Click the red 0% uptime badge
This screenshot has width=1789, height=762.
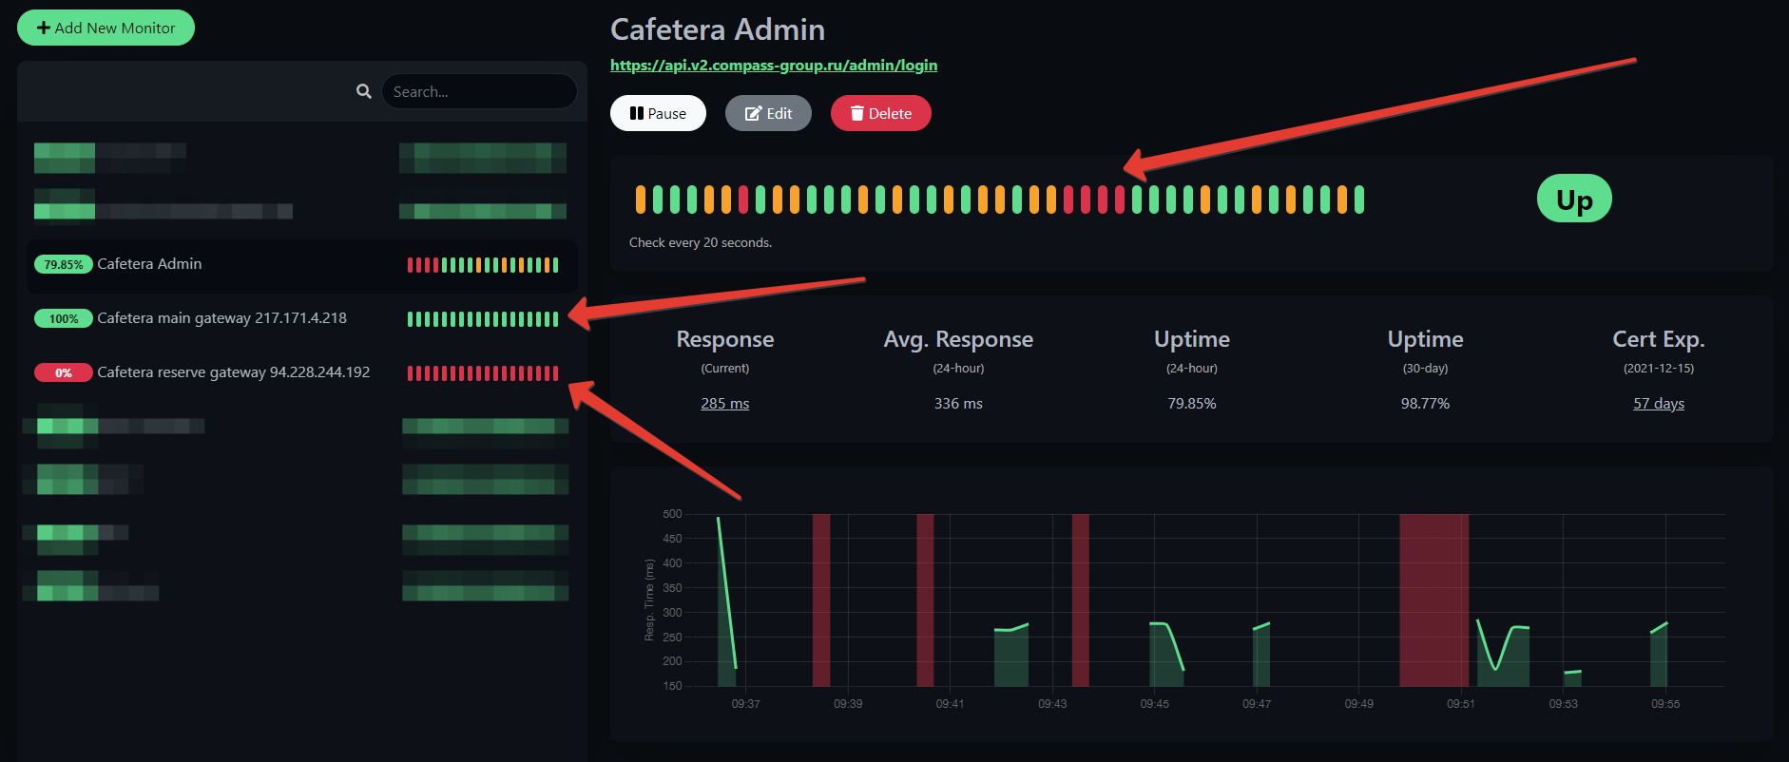[64, 373]
